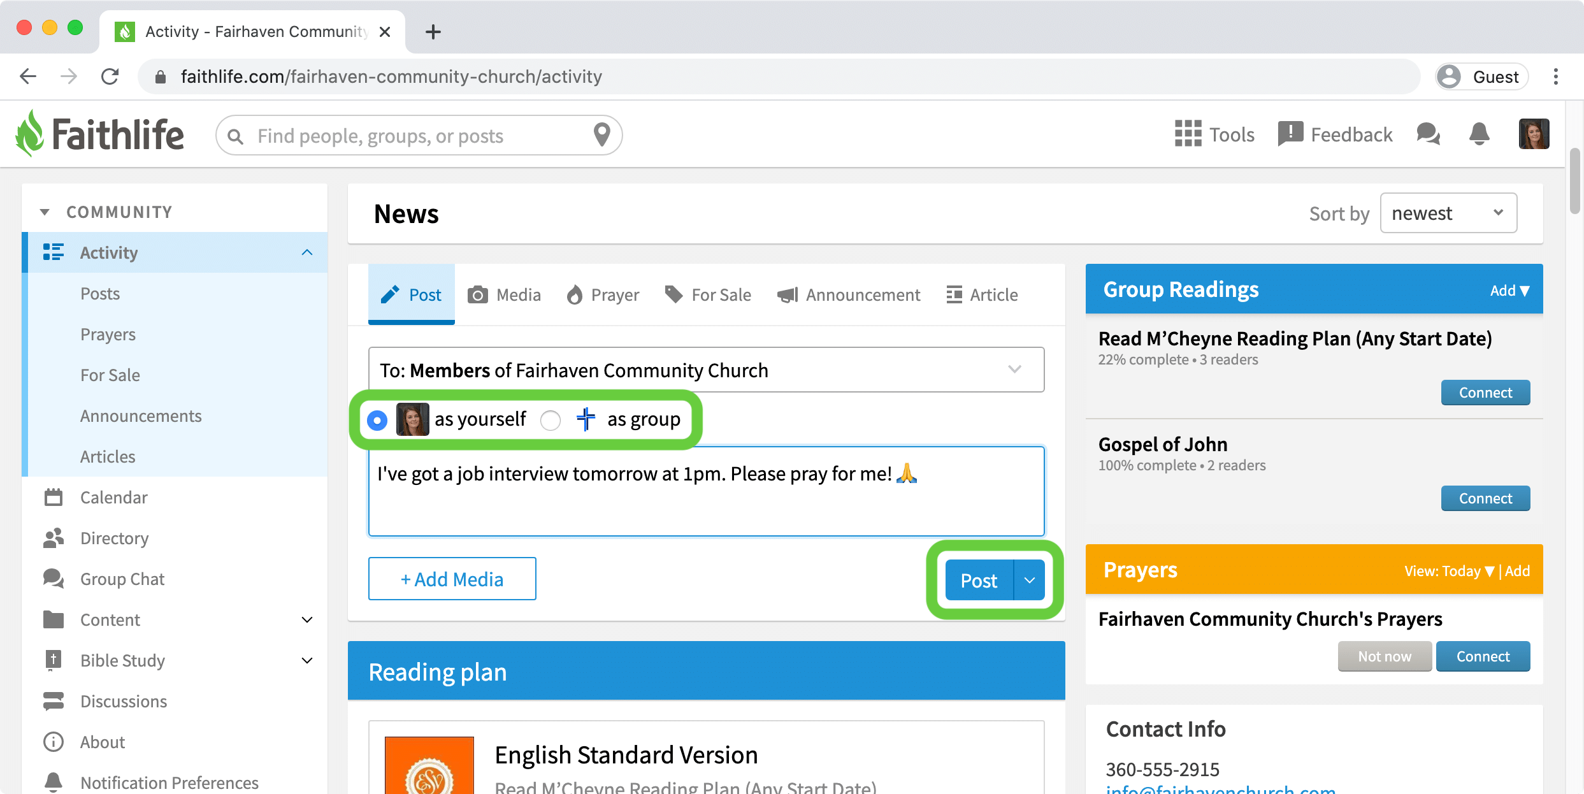Open the Prayers View: Today dropdown
1584x794 pixels.
[x=1448, y=571]
